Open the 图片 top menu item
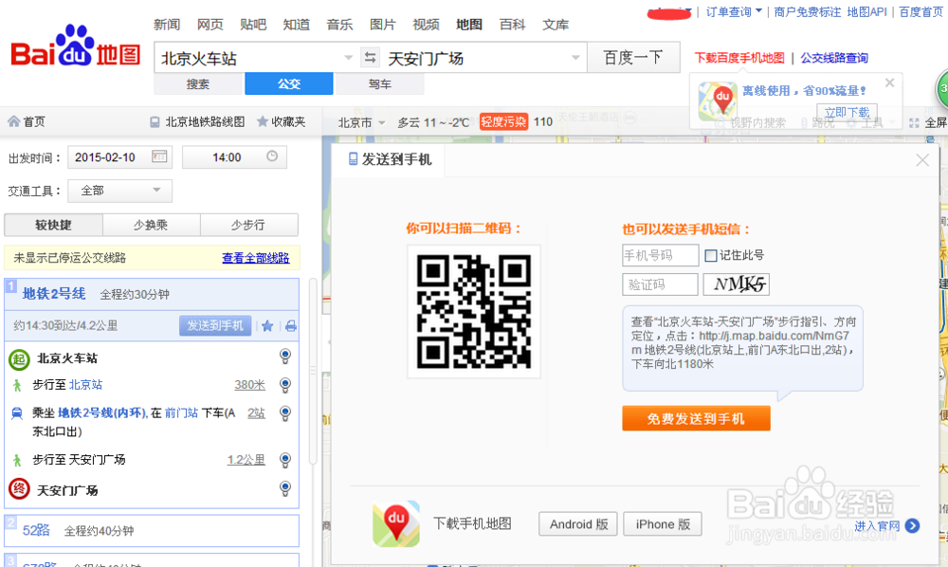Viewport: 948px width, 567px height. 383,25
